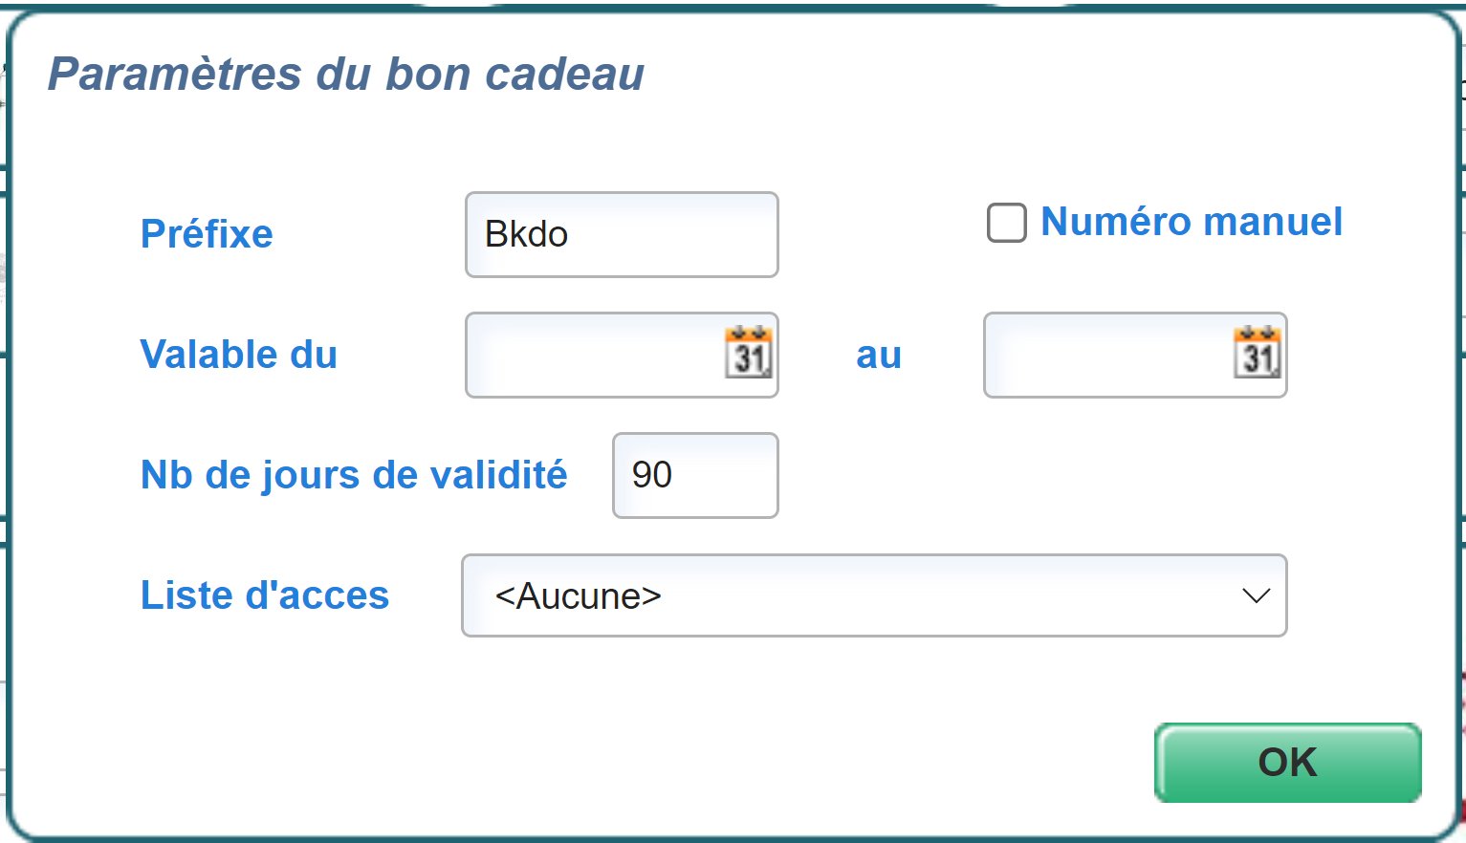Click the Paramètres du bon cadeau title
The width and height of the screenshot is (1466, 843).
pyautogui.click(x=346, y=74)
